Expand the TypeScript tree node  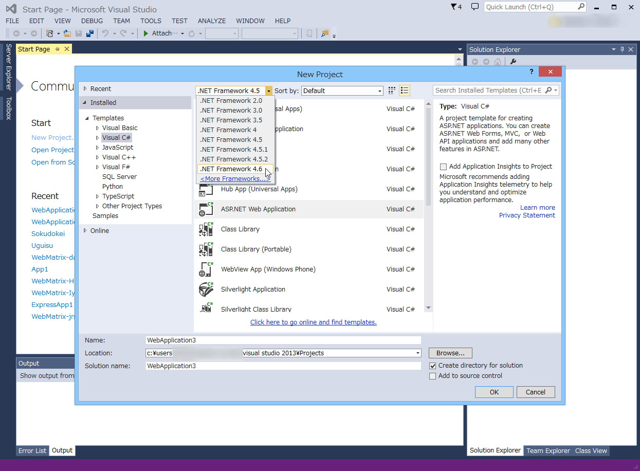(97, 196)
